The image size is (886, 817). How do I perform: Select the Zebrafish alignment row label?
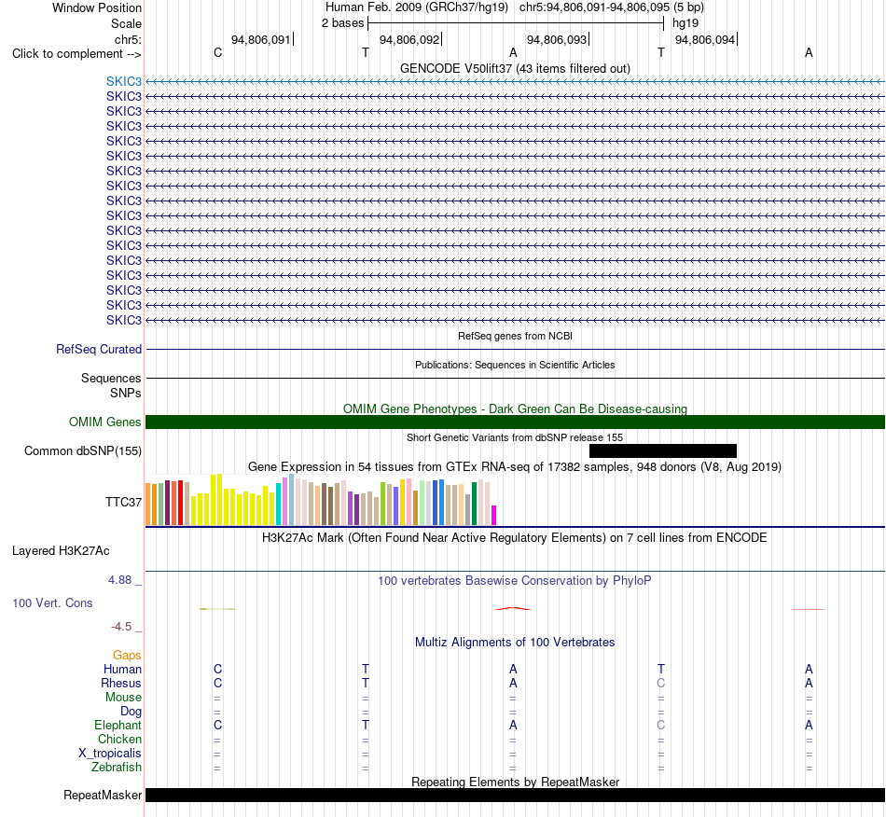coord(117,768)
